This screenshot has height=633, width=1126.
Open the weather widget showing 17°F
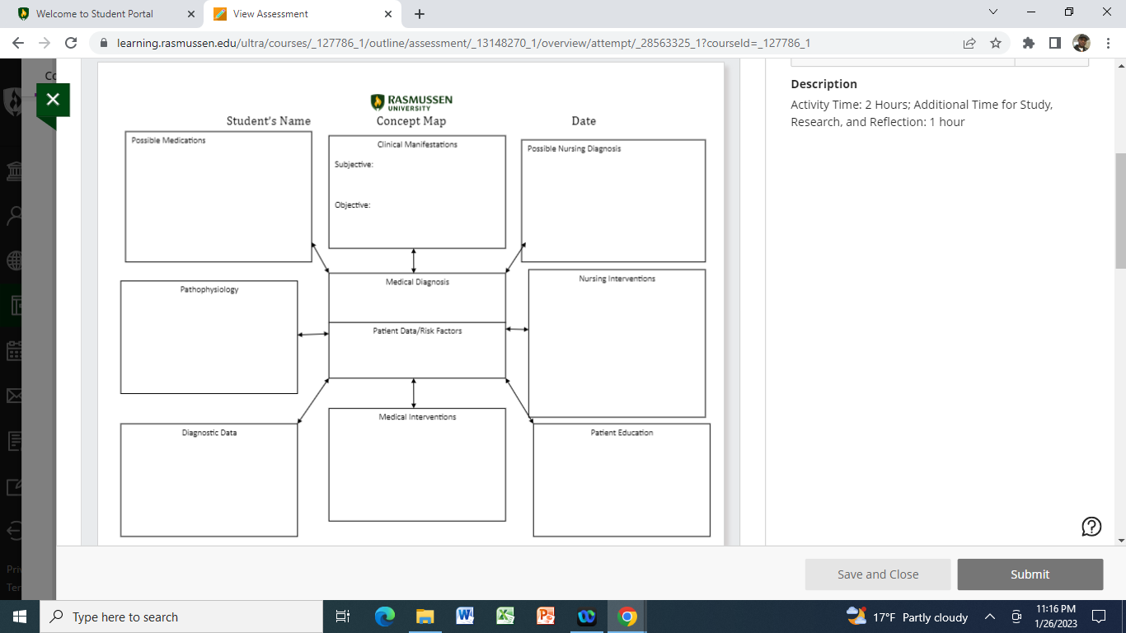[x=907, y=617]
